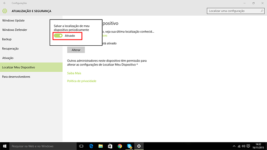Minimize the Configurações window
267x150 pixels.
(244, 3)
